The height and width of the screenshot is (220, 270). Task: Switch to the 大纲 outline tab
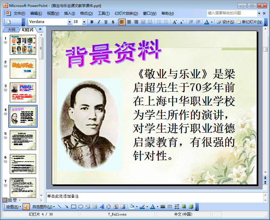[11, 30]
